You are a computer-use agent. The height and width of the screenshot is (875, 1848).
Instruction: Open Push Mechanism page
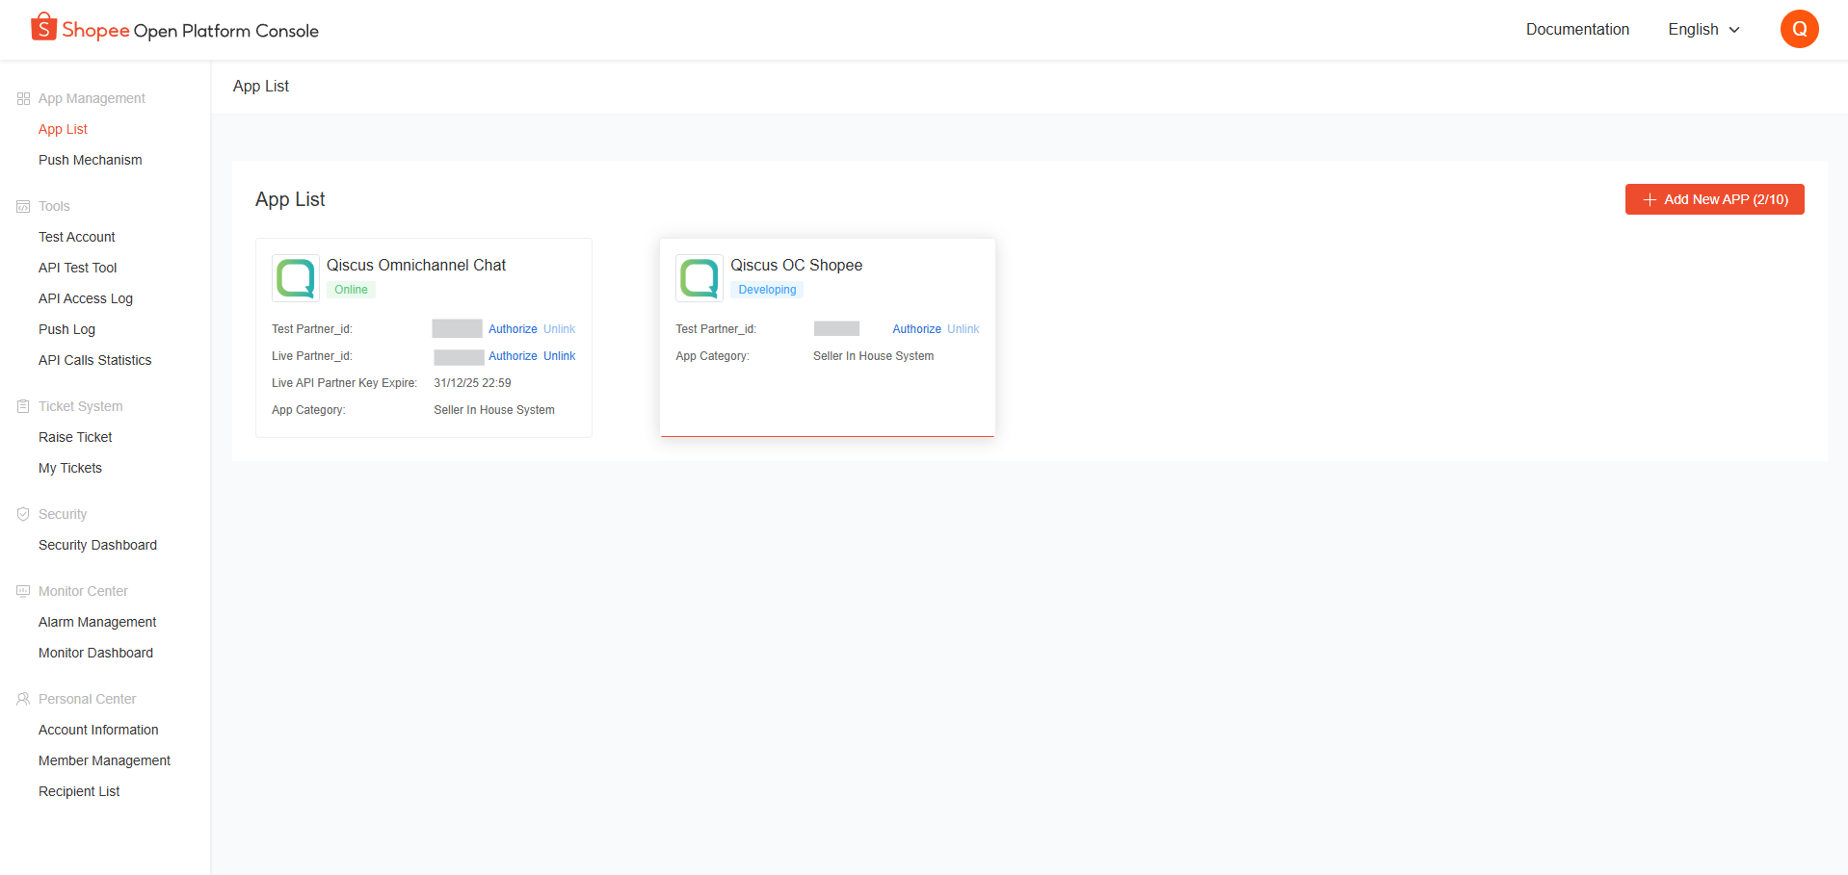[91, 161]
